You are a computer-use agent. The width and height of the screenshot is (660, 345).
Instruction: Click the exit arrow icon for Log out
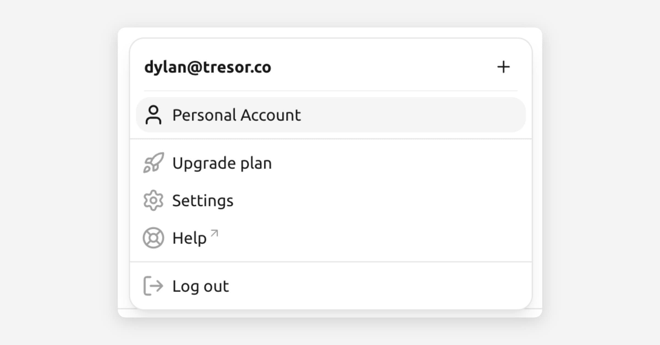153,286
